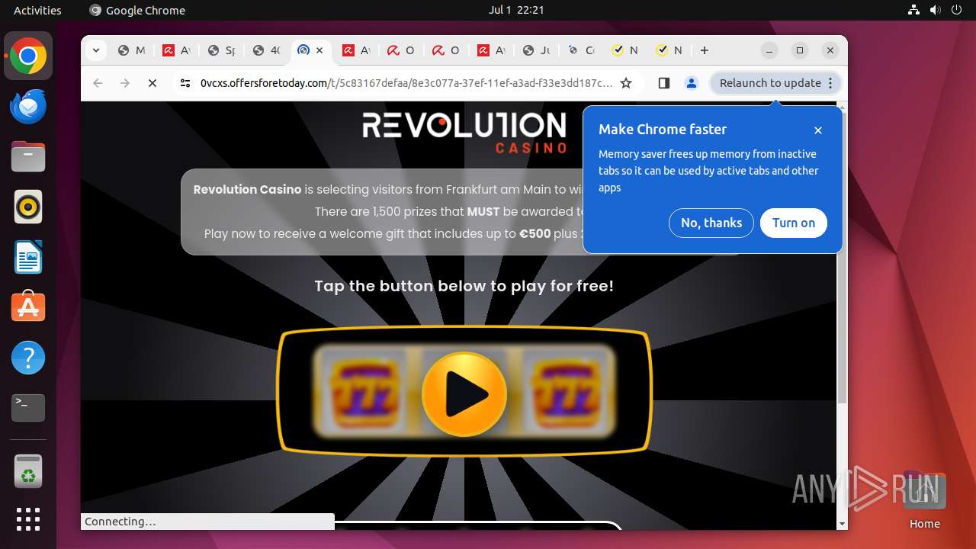Open Home folder desktop icon
This screenshot has width=976, height=549.
924,499
